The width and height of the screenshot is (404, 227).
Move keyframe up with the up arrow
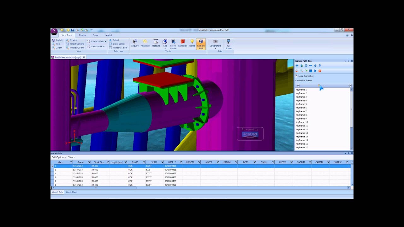point(315,66)
